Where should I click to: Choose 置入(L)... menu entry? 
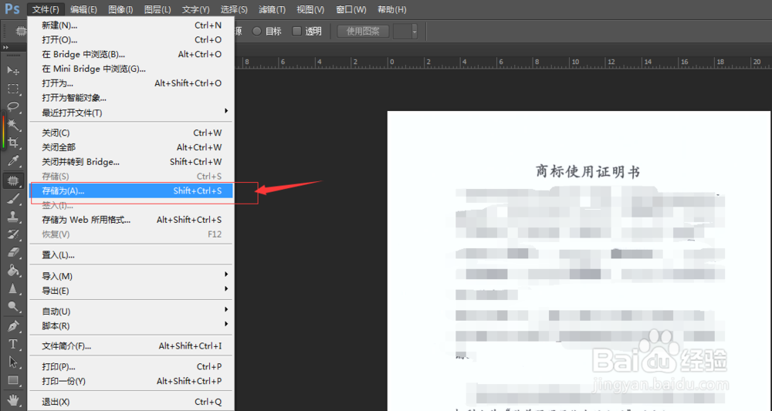tap(131, 255)
